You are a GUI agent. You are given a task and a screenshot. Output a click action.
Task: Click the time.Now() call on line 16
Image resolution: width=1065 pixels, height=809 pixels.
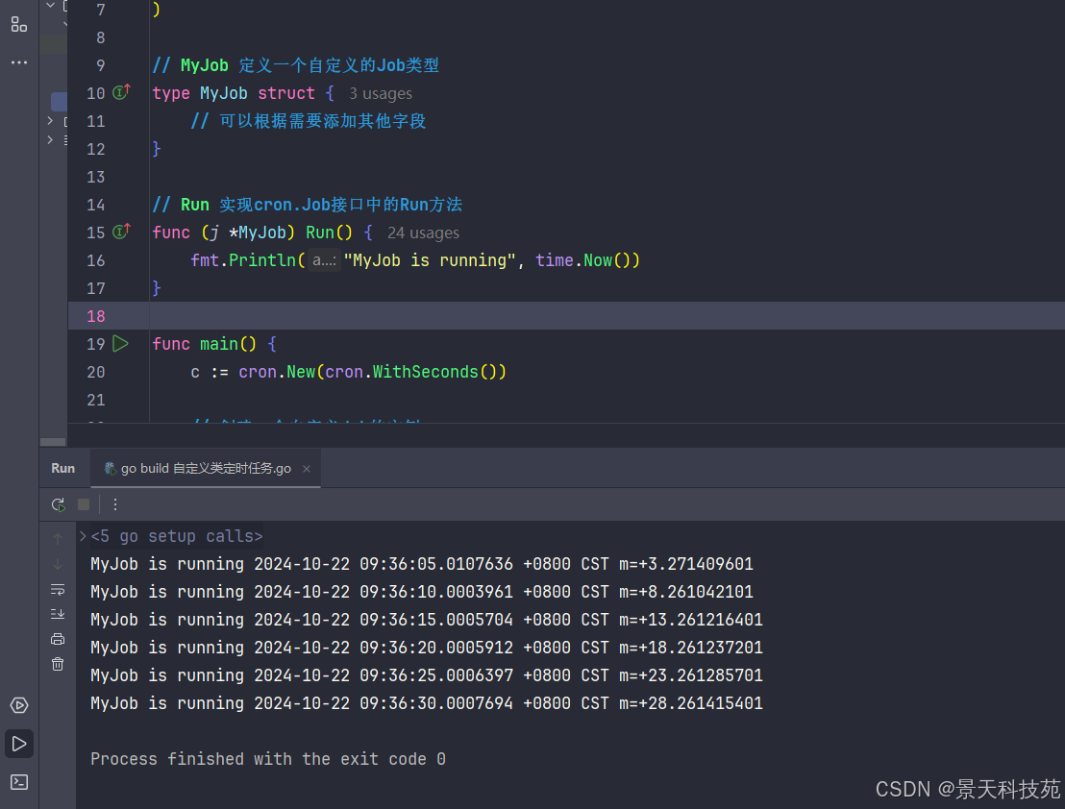[587, 260]
